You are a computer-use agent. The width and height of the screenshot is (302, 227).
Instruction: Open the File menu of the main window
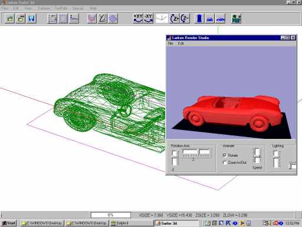coord(5,8)
